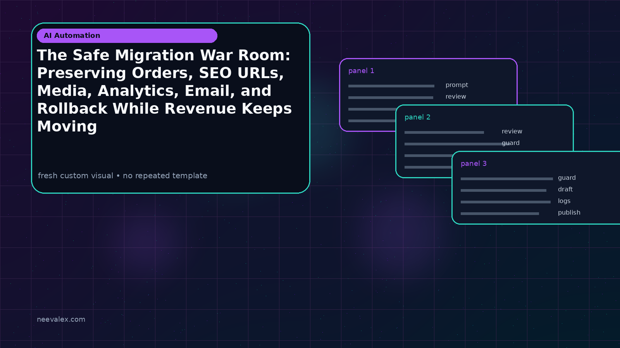Viewport: 620px width, 348px height.
Task: Click 'logs' label in panel 3
Action: tap(564, 201)
